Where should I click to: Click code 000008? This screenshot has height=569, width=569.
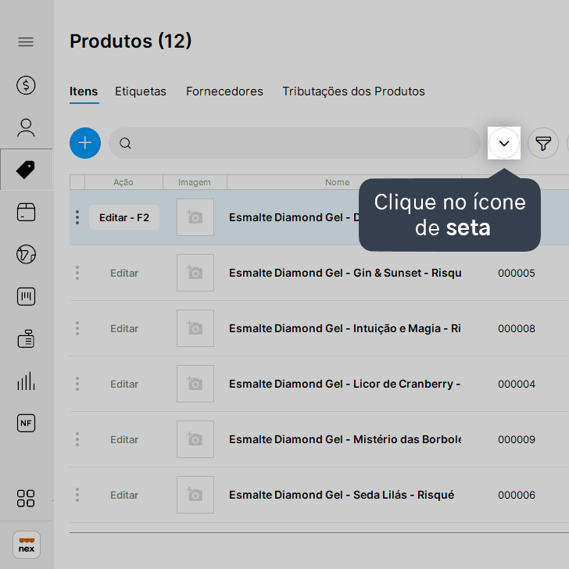click(x=517, y=328)
